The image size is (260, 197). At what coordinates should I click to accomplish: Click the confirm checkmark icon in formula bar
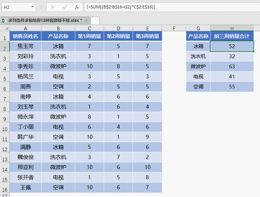click(x=65, y=7)
